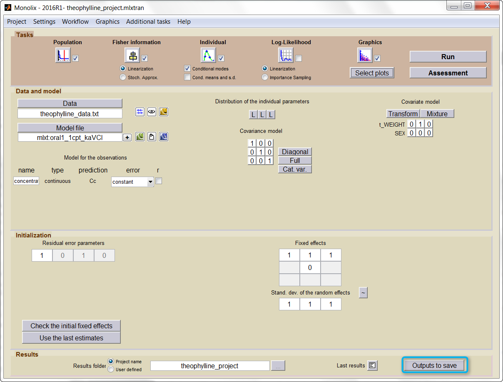Click the Cat. var. button
503x382 pixels.
coord(295,169)
